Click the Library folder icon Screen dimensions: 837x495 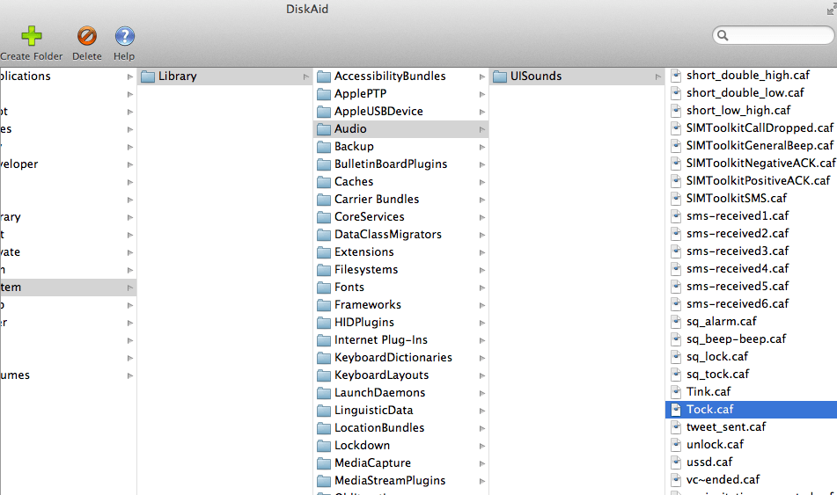[148, 76]
